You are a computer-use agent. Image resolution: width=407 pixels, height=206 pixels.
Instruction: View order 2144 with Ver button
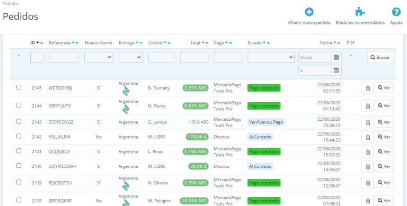(384, 105)
